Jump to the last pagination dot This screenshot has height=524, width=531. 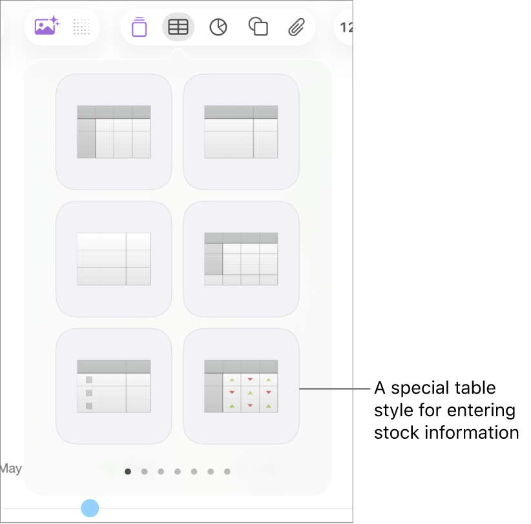click(227, 471)
